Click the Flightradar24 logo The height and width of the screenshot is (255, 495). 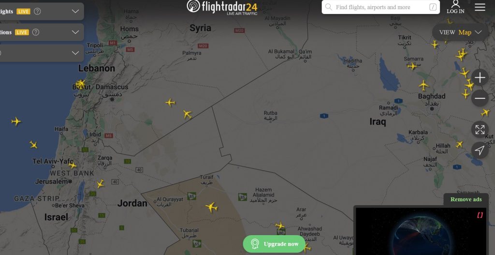222,7
